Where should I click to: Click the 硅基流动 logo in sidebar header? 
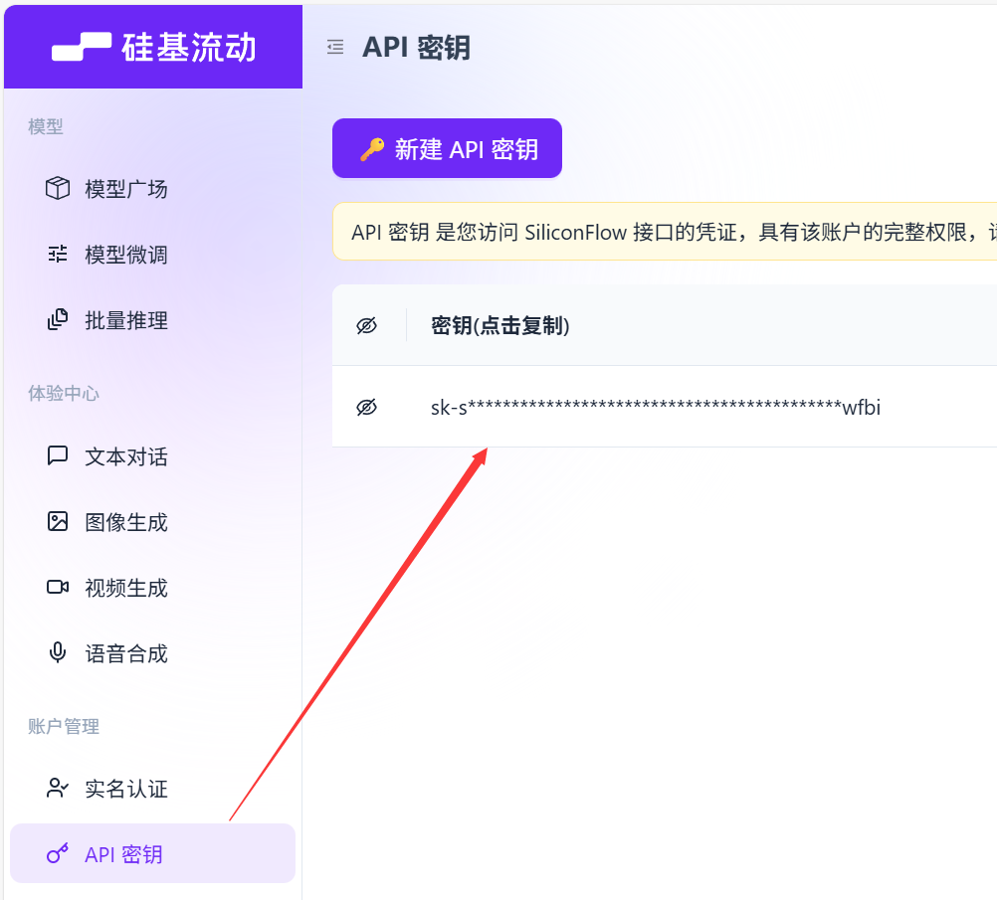click(x=153, y=48)
